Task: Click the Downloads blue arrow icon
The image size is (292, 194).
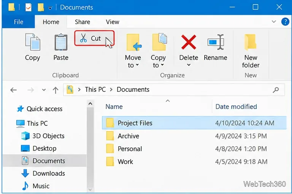Action: (25, 174)
